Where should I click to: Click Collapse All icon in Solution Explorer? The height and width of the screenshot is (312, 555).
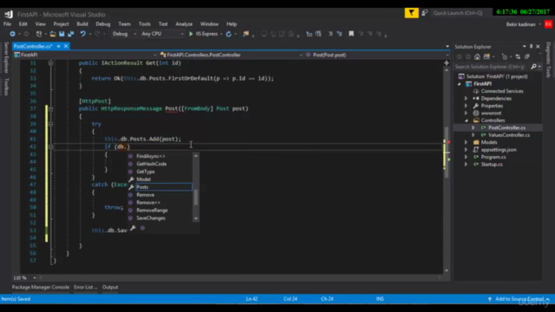pyautogui.click(x=527, y=56)
